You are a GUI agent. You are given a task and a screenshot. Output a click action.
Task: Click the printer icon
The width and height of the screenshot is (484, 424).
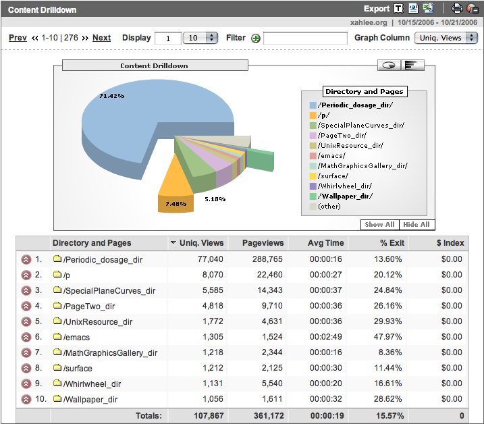[457, 9]
